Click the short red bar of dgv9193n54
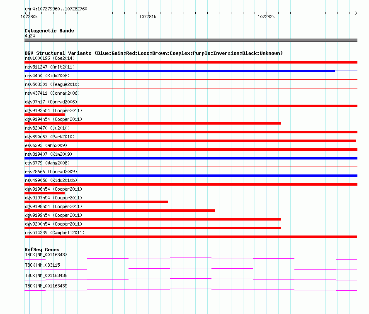Image resolution: width=369 pixels, height=314 pixels. tap(44, 115)
